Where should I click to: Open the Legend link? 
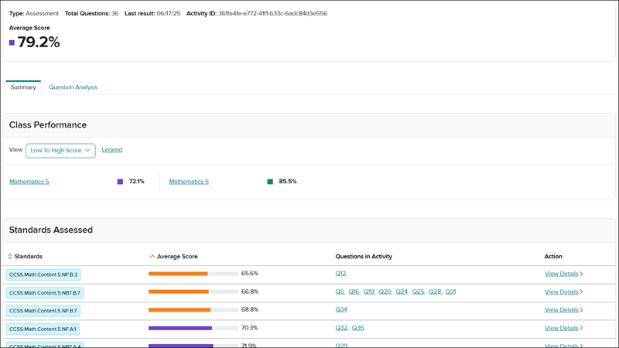[112, 150]
